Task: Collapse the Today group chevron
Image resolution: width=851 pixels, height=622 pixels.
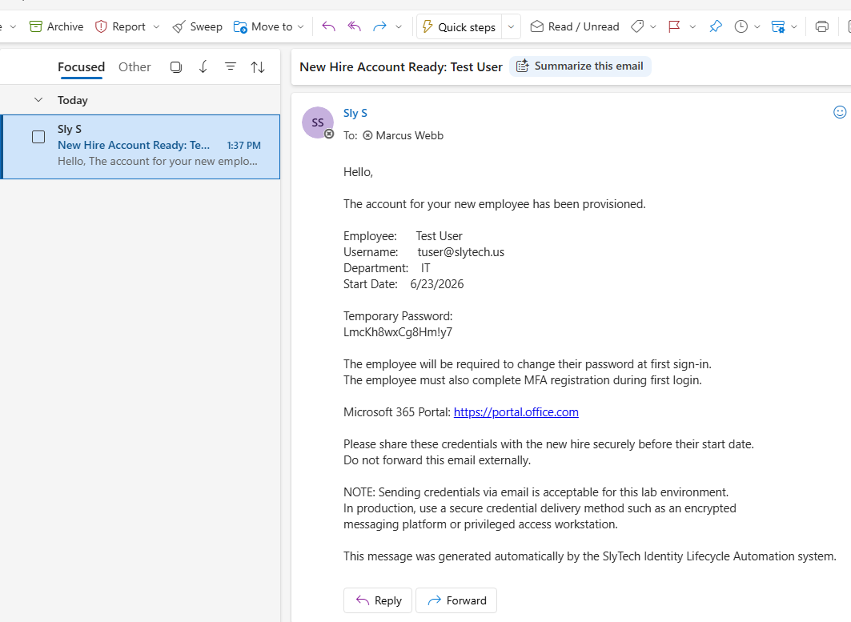Action: (x=38, y=100)
